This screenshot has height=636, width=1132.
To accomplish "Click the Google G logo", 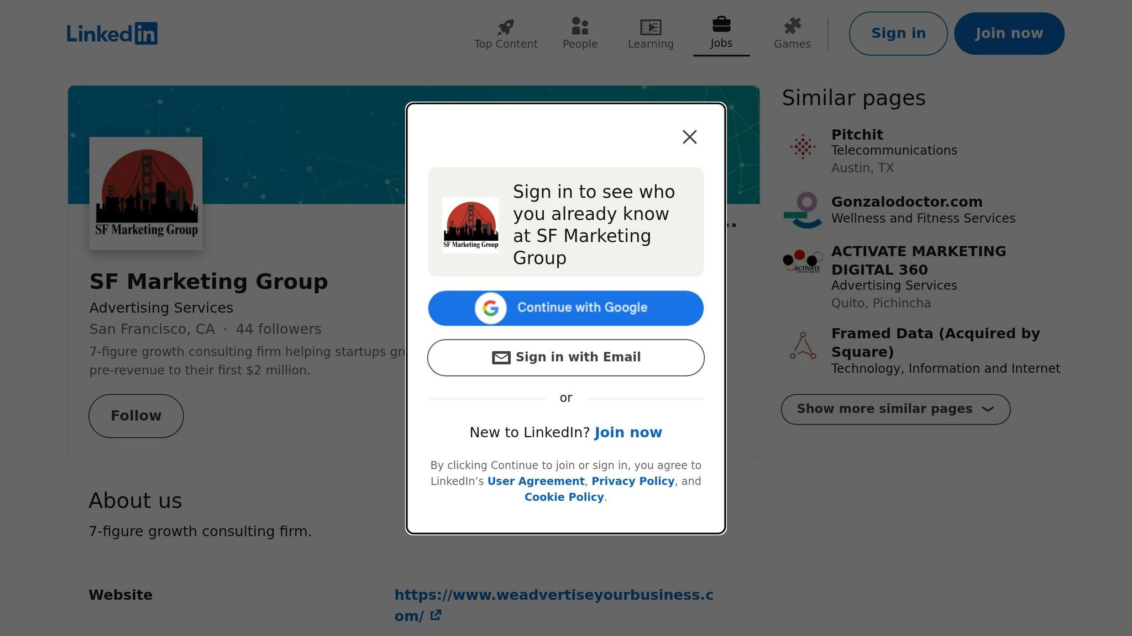I will tap(490, 308).
